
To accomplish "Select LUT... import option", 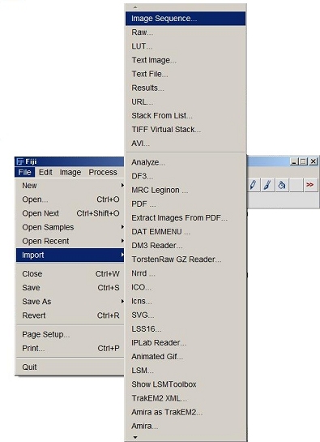I will coord(186,46).
